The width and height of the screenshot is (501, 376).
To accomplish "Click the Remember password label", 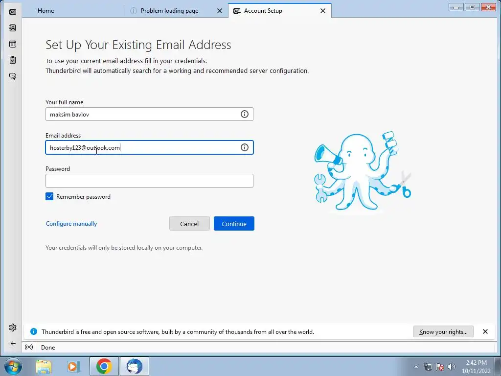I will click(x=83, y=197).
